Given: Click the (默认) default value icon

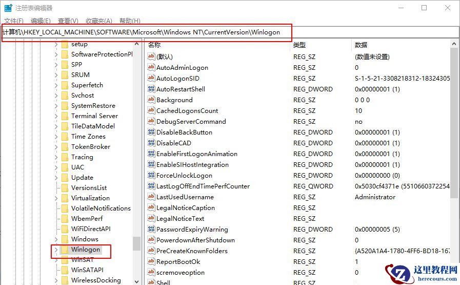Looking at the screenshot, I should 151,56.
